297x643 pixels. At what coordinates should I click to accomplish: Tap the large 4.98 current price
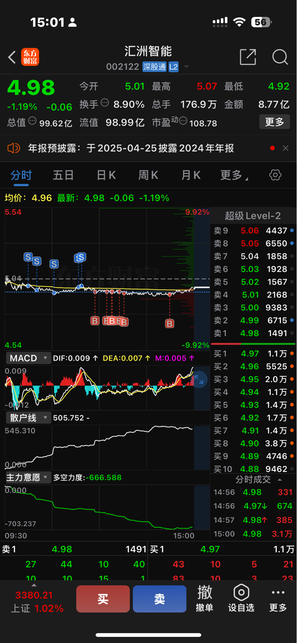tap(31, 88)
